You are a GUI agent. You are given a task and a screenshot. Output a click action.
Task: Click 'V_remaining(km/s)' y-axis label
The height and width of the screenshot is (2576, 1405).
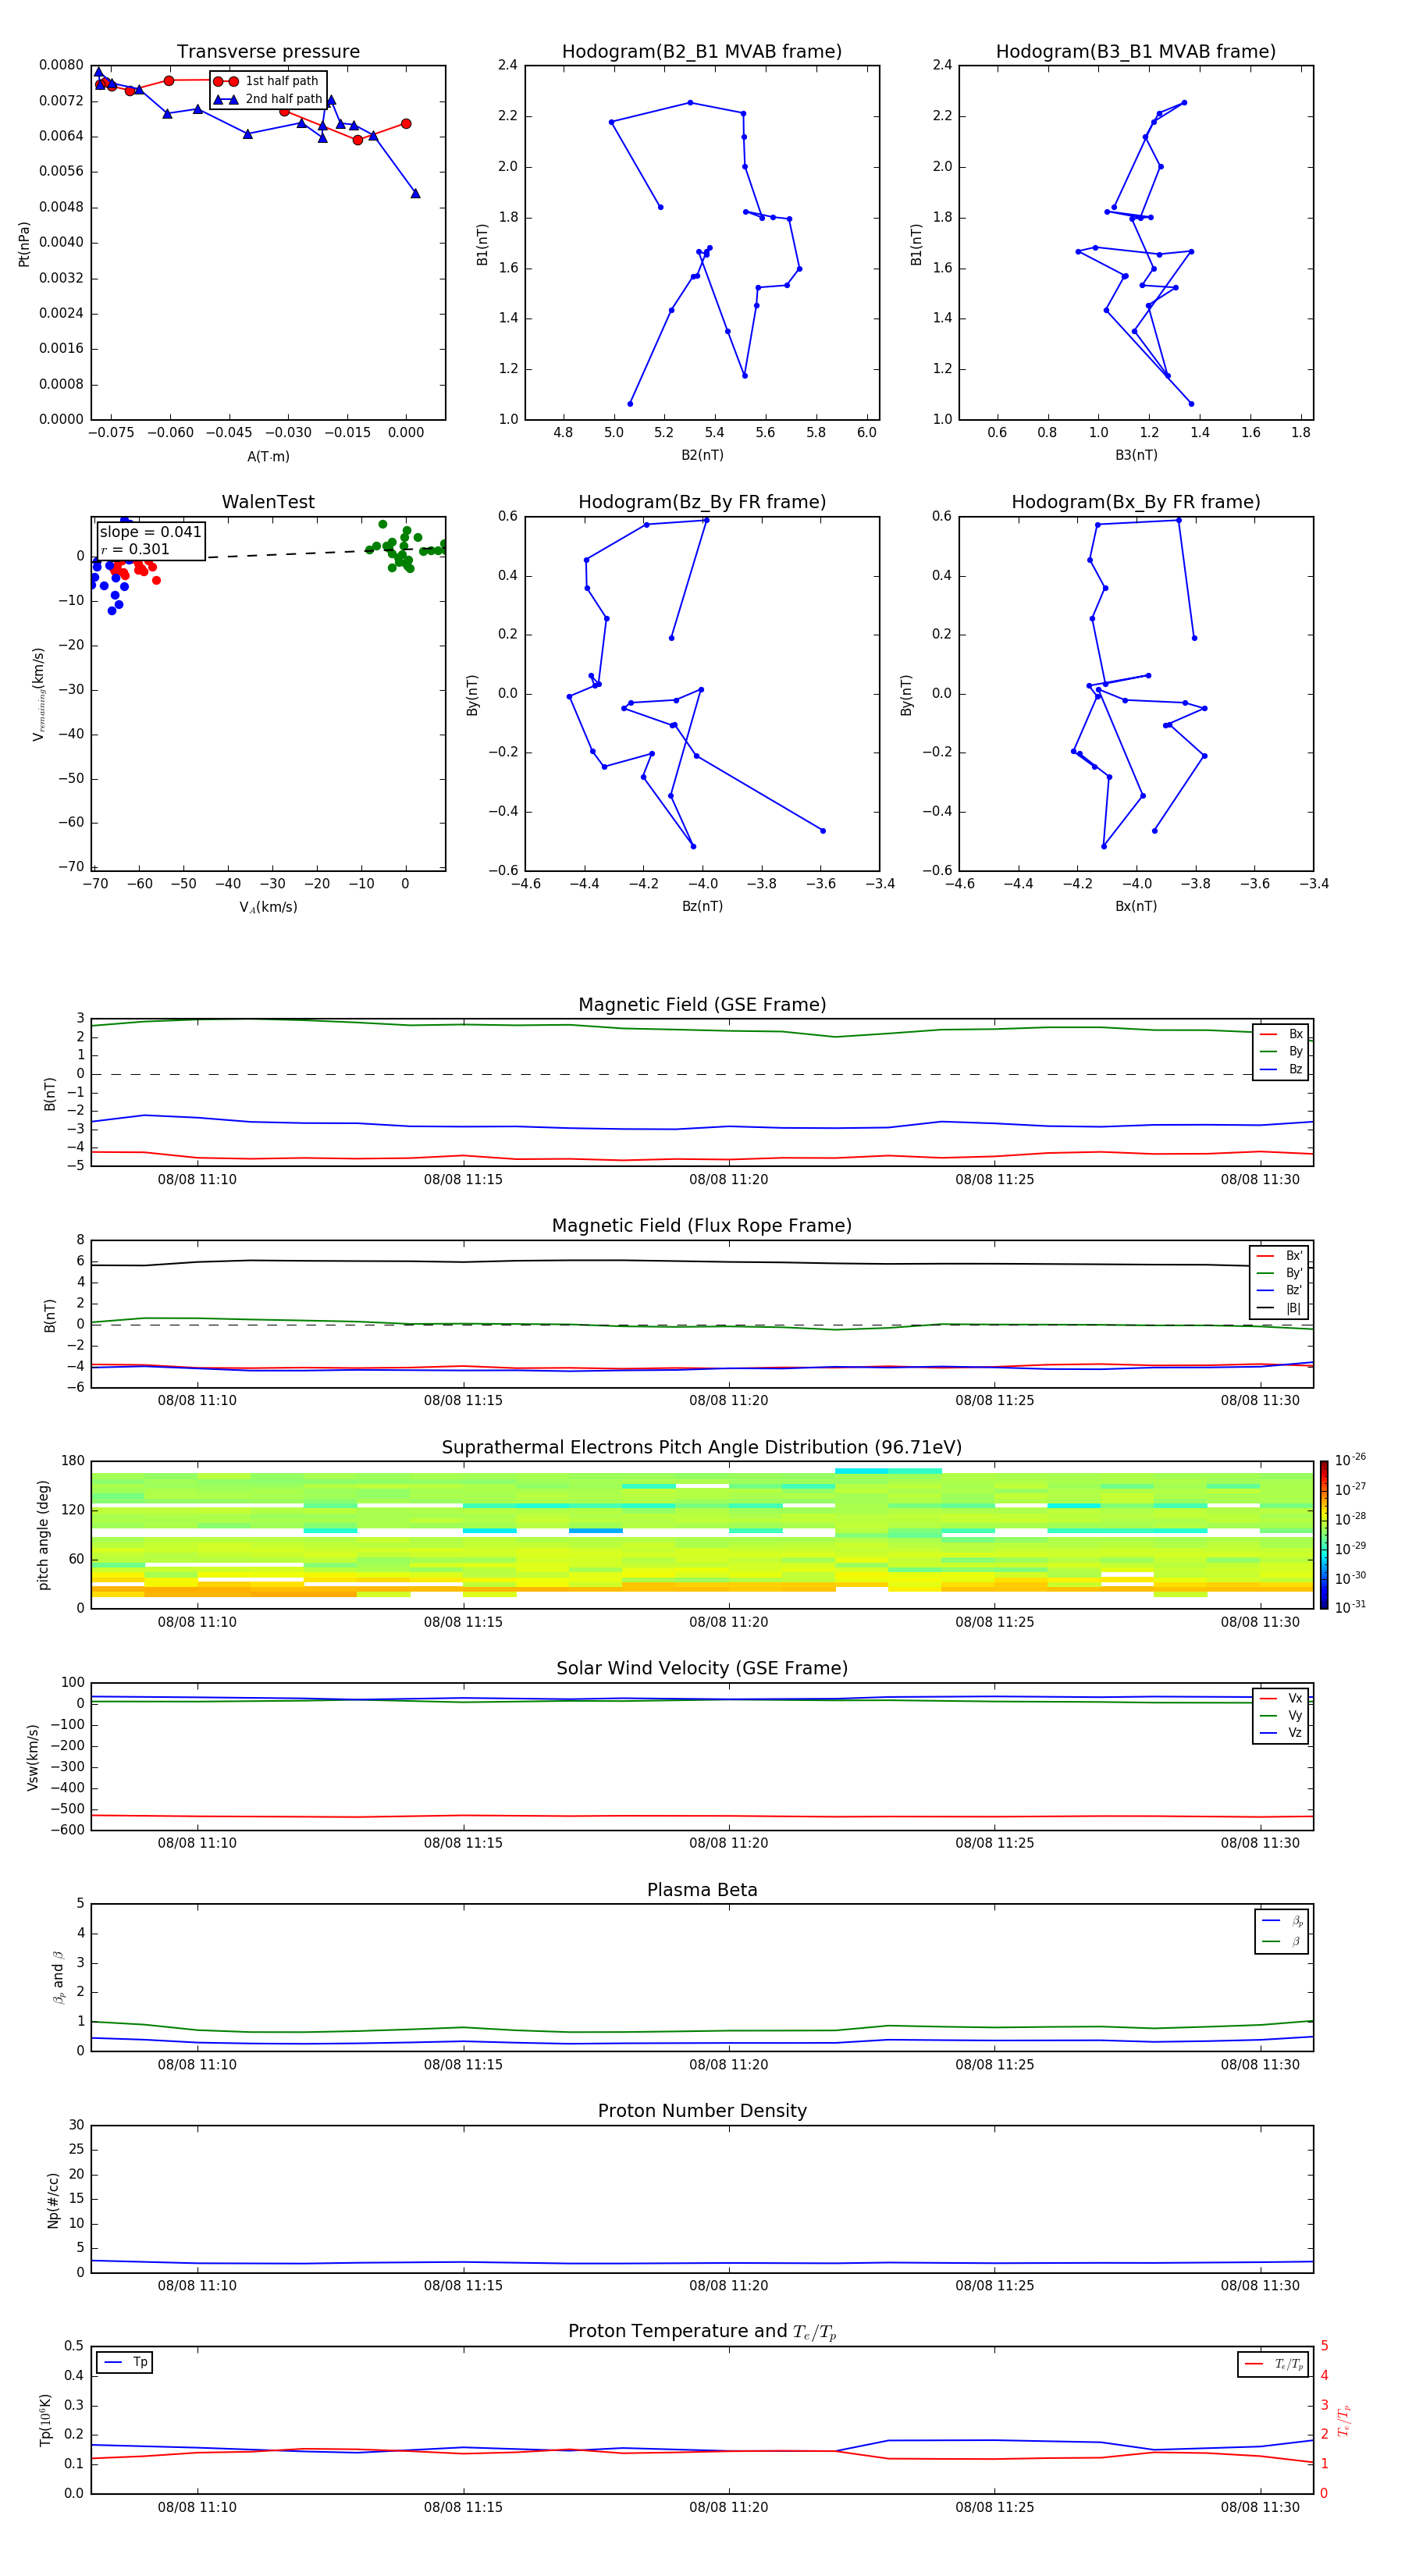(x=38, y=694)
